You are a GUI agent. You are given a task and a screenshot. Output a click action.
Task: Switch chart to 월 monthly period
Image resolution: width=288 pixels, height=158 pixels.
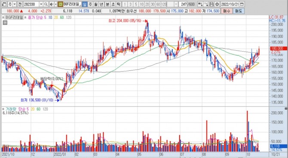pos(96,4)
